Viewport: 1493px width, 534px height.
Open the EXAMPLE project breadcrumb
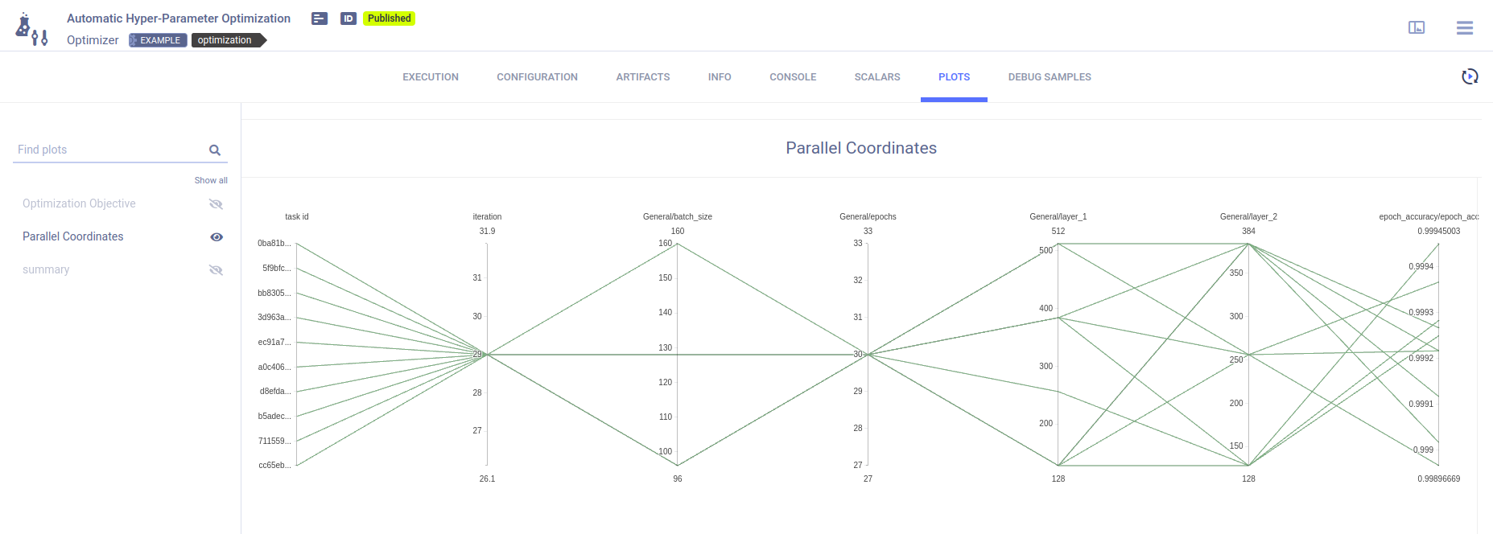(x=162, y=39)
